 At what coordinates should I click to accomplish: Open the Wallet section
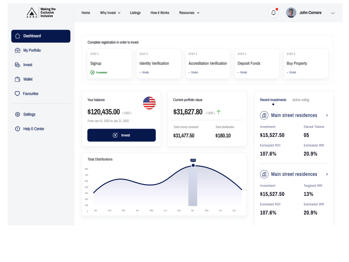[17, 79]
